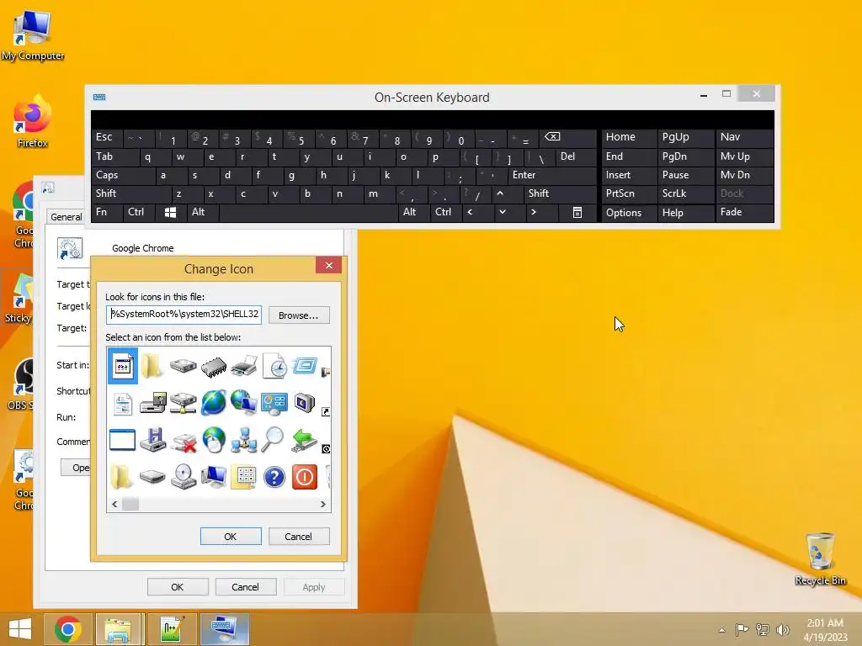This screenshot has height=646, width=862.
Task: Toggle the Insert key on On-Screen Keyboard
Action: pos(629,175)
